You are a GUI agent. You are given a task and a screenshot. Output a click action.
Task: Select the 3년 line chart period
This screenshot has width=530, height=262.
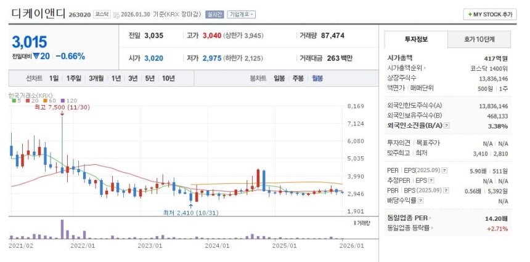133,79
